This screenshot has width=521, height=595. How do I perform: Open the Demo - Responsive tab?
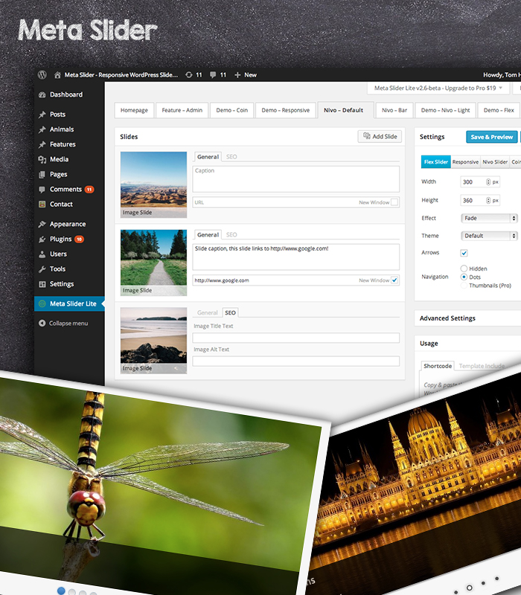click(286, 110)
